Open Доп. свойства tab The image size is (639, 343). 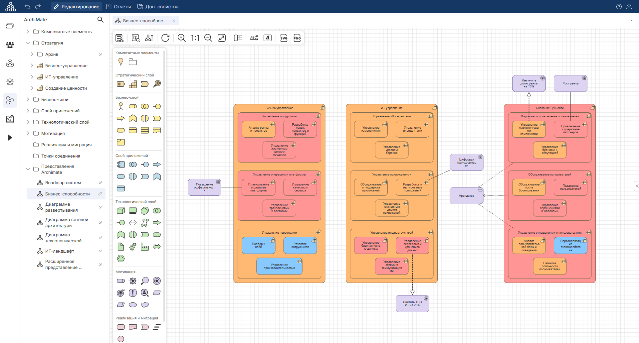(x=158, y=7)
